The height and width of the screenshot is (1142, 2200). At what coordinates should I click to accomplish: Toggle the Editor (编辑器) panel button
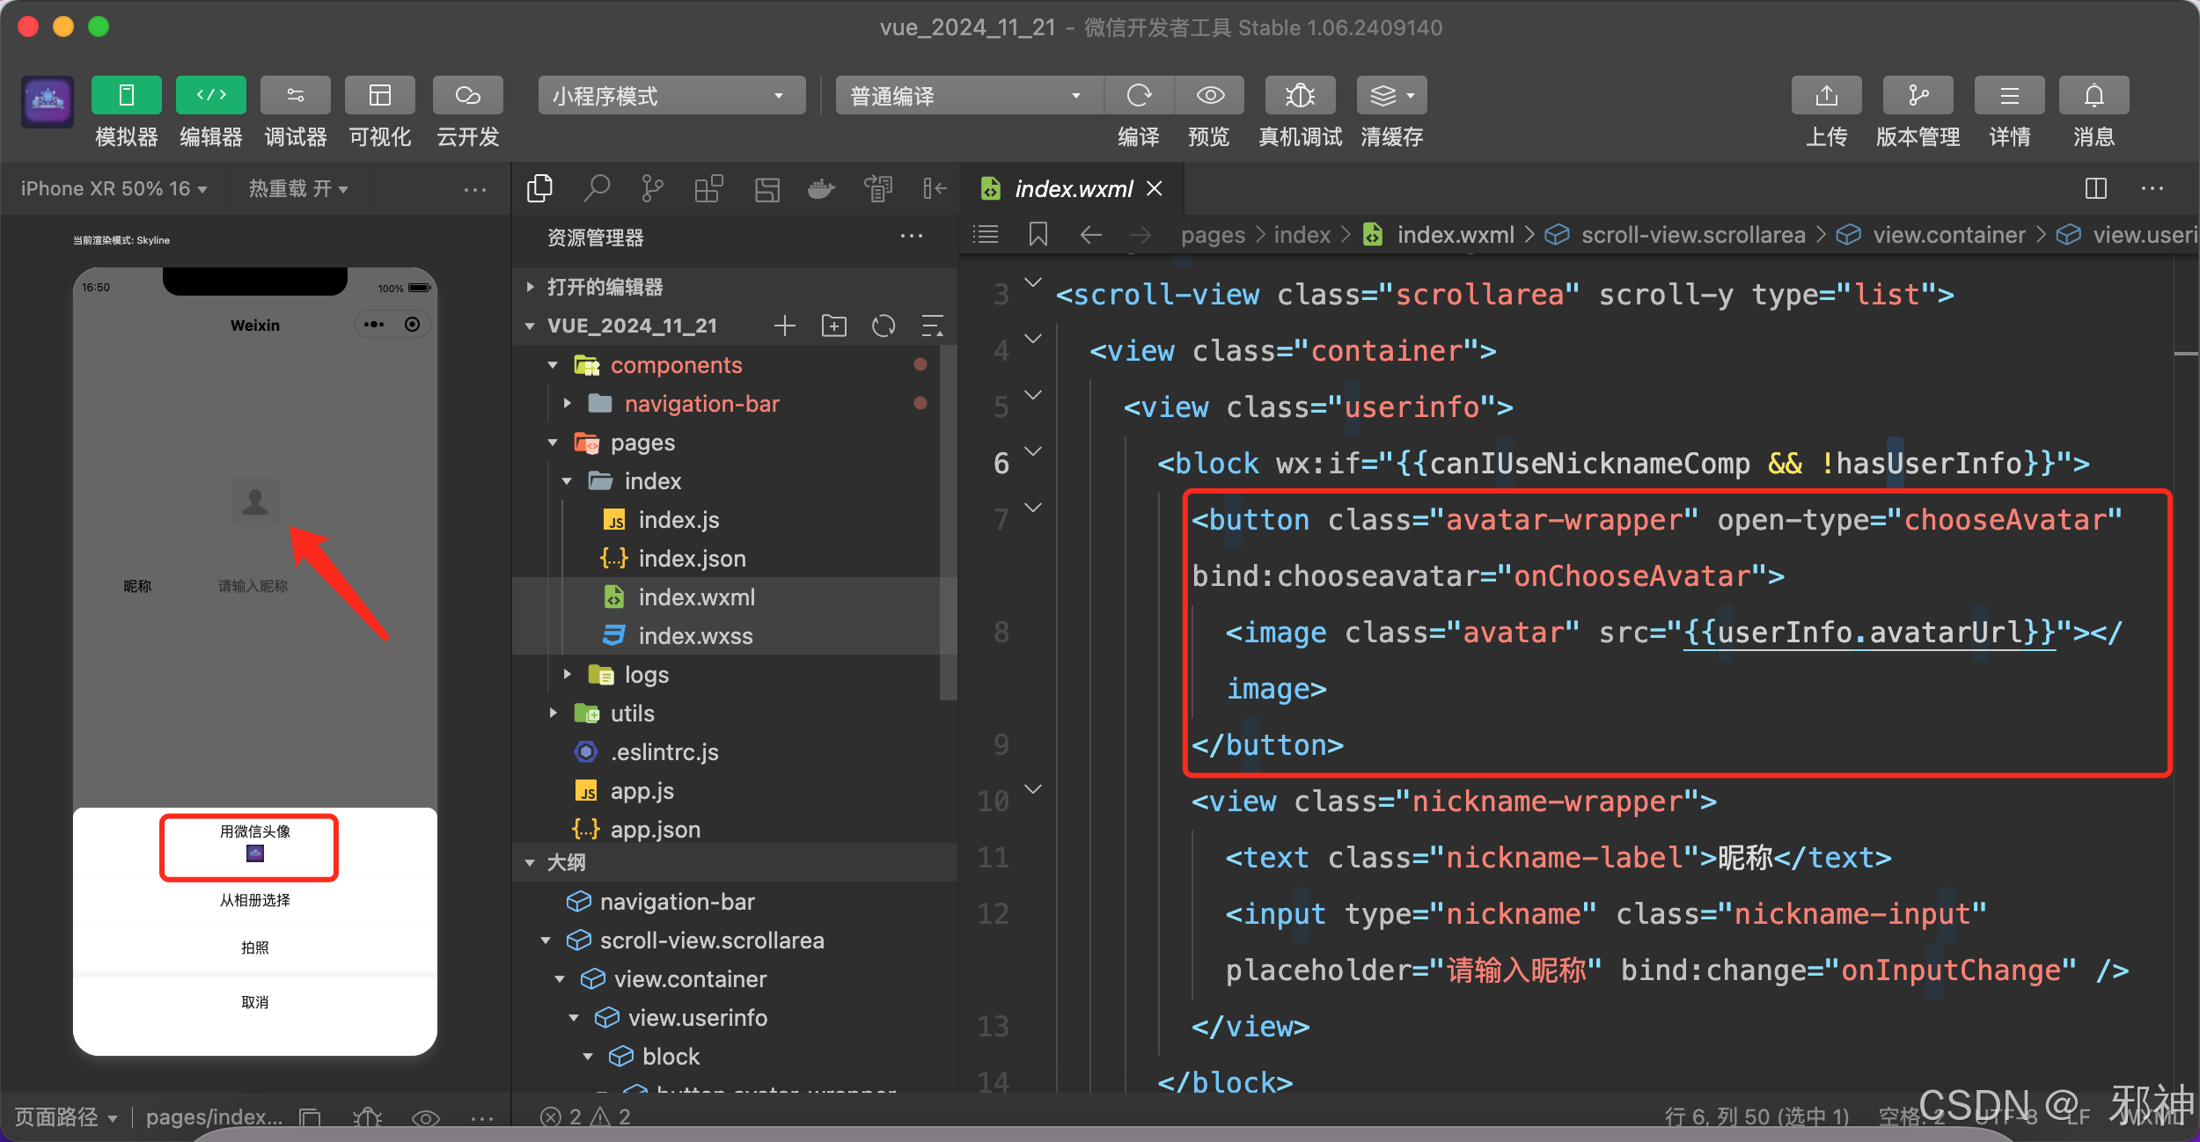(210, 95)
